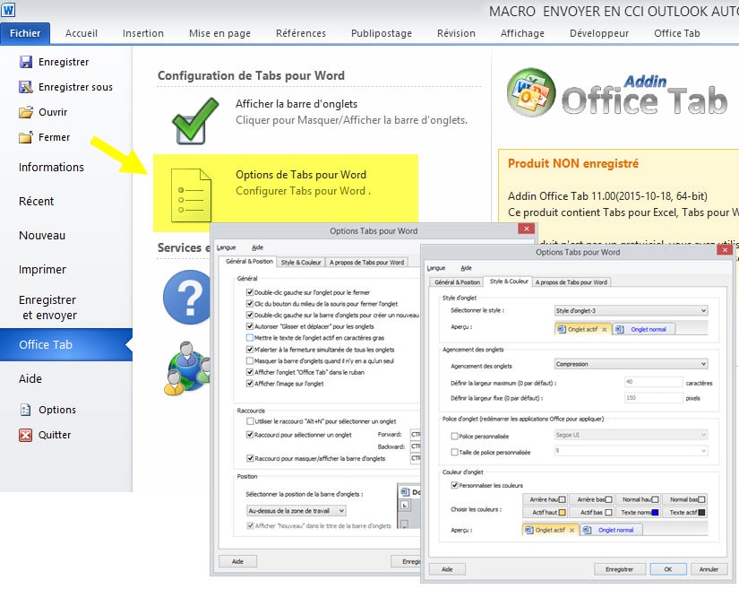Click the OK button in the options dialog
739x589 pixels.
pos(667,568)
